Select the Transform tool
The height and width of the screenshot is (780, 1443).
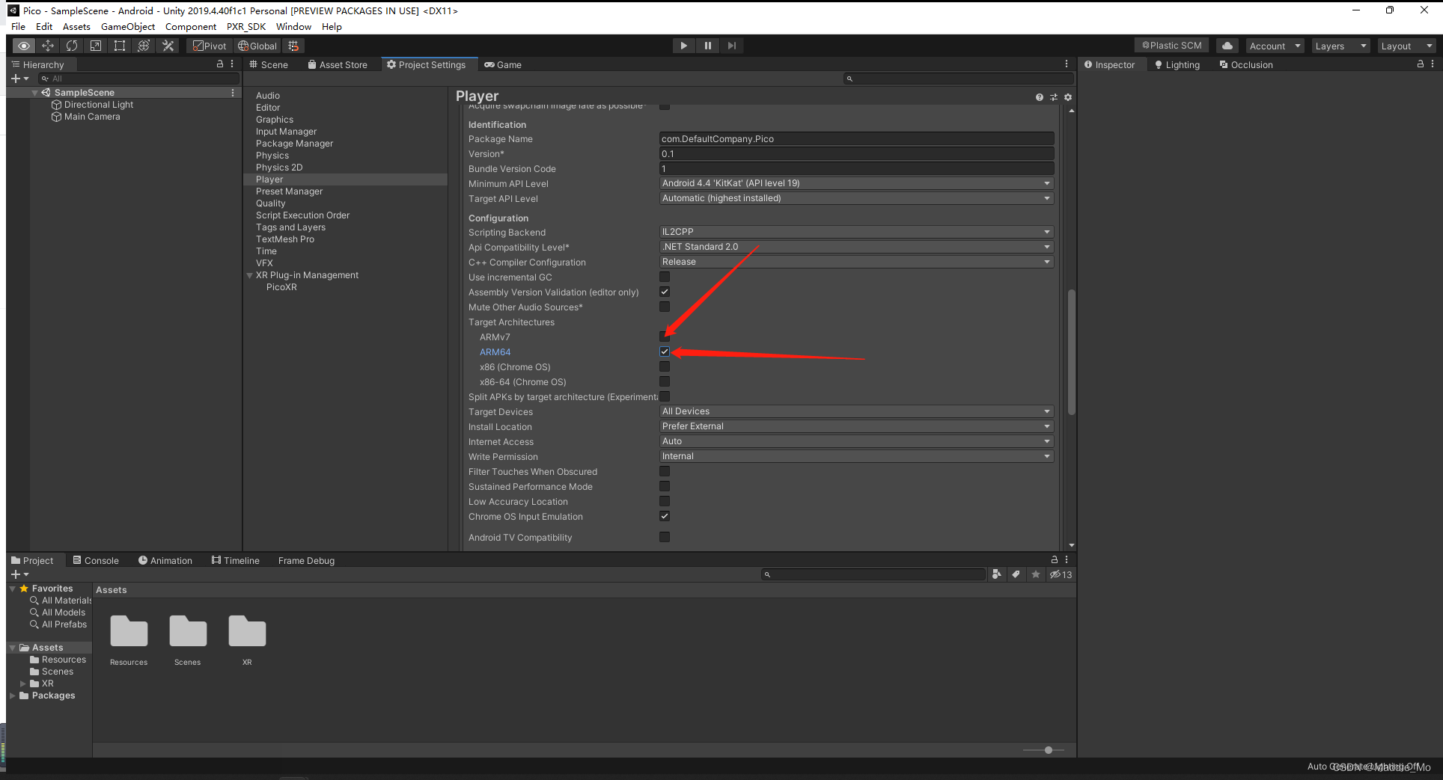(x=144, y=46)
